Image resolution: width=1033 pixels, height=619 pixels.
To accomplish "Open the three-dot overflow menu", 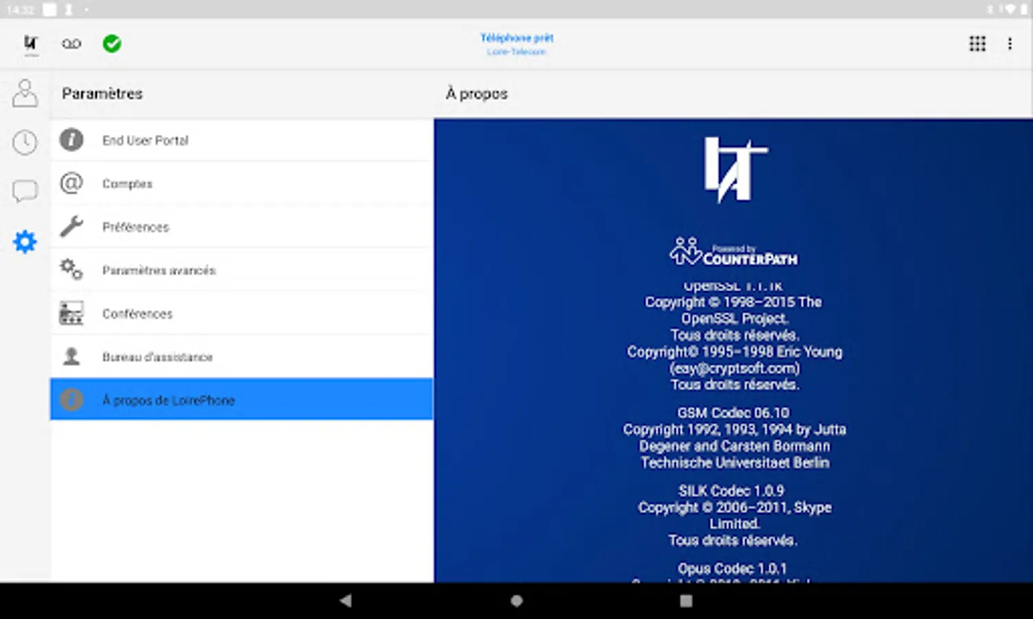I will (x=1010, y=44).
